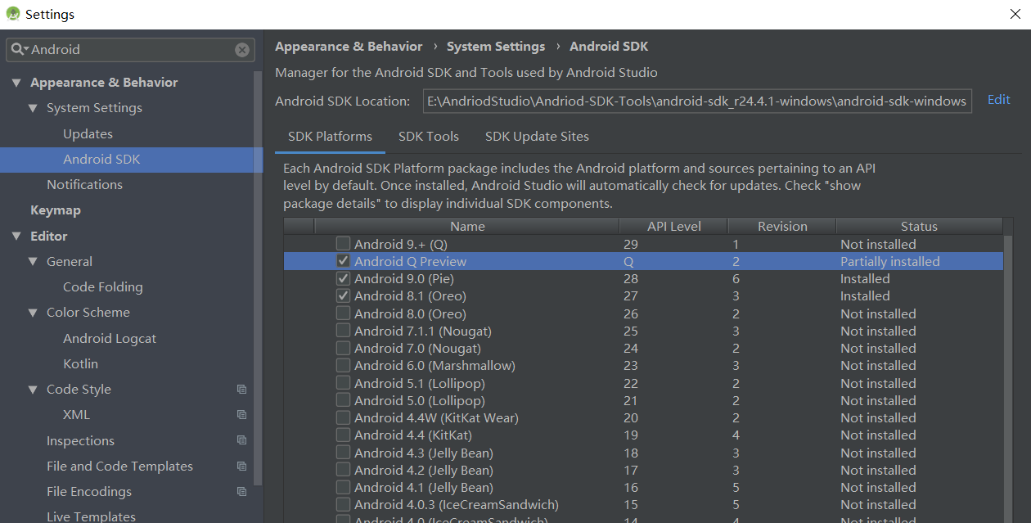Close the Settings window
1031x523 pixels.
[1015, 14]
